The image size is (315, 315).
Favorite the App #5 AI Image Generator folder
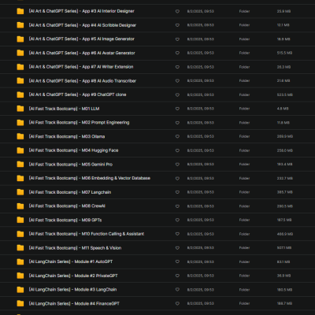(177, 39)
